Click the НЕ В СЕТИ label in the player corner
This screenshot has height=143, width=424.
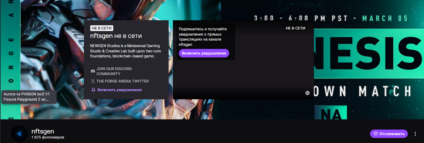[295, 28]
